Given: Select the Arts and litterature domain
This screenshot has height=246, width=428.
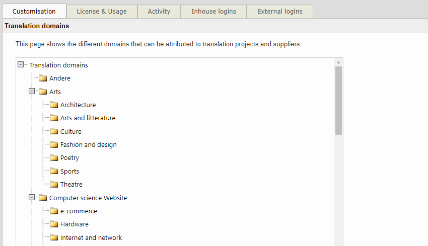Looking at the screenshot, I should [88, 118].
